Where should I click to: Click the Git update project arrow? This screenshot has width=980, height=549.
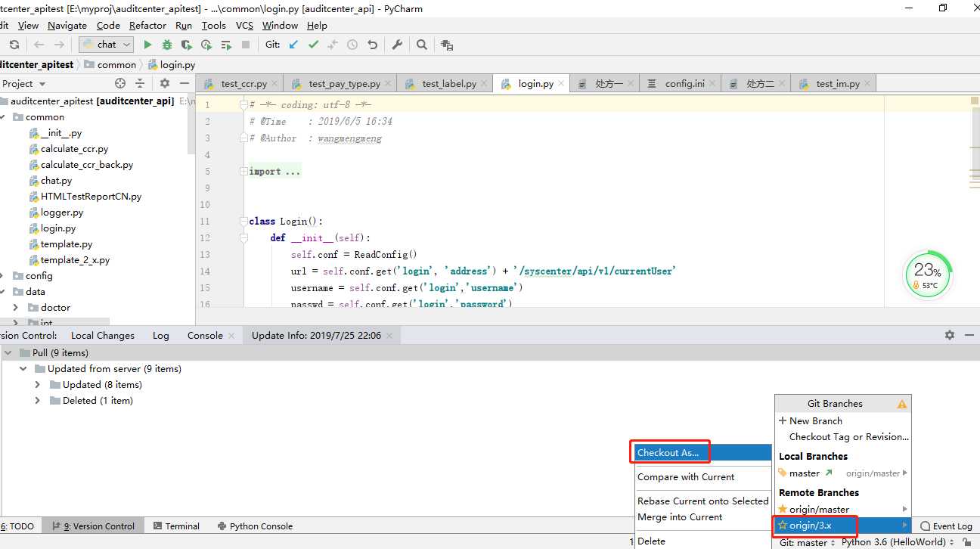293,45
